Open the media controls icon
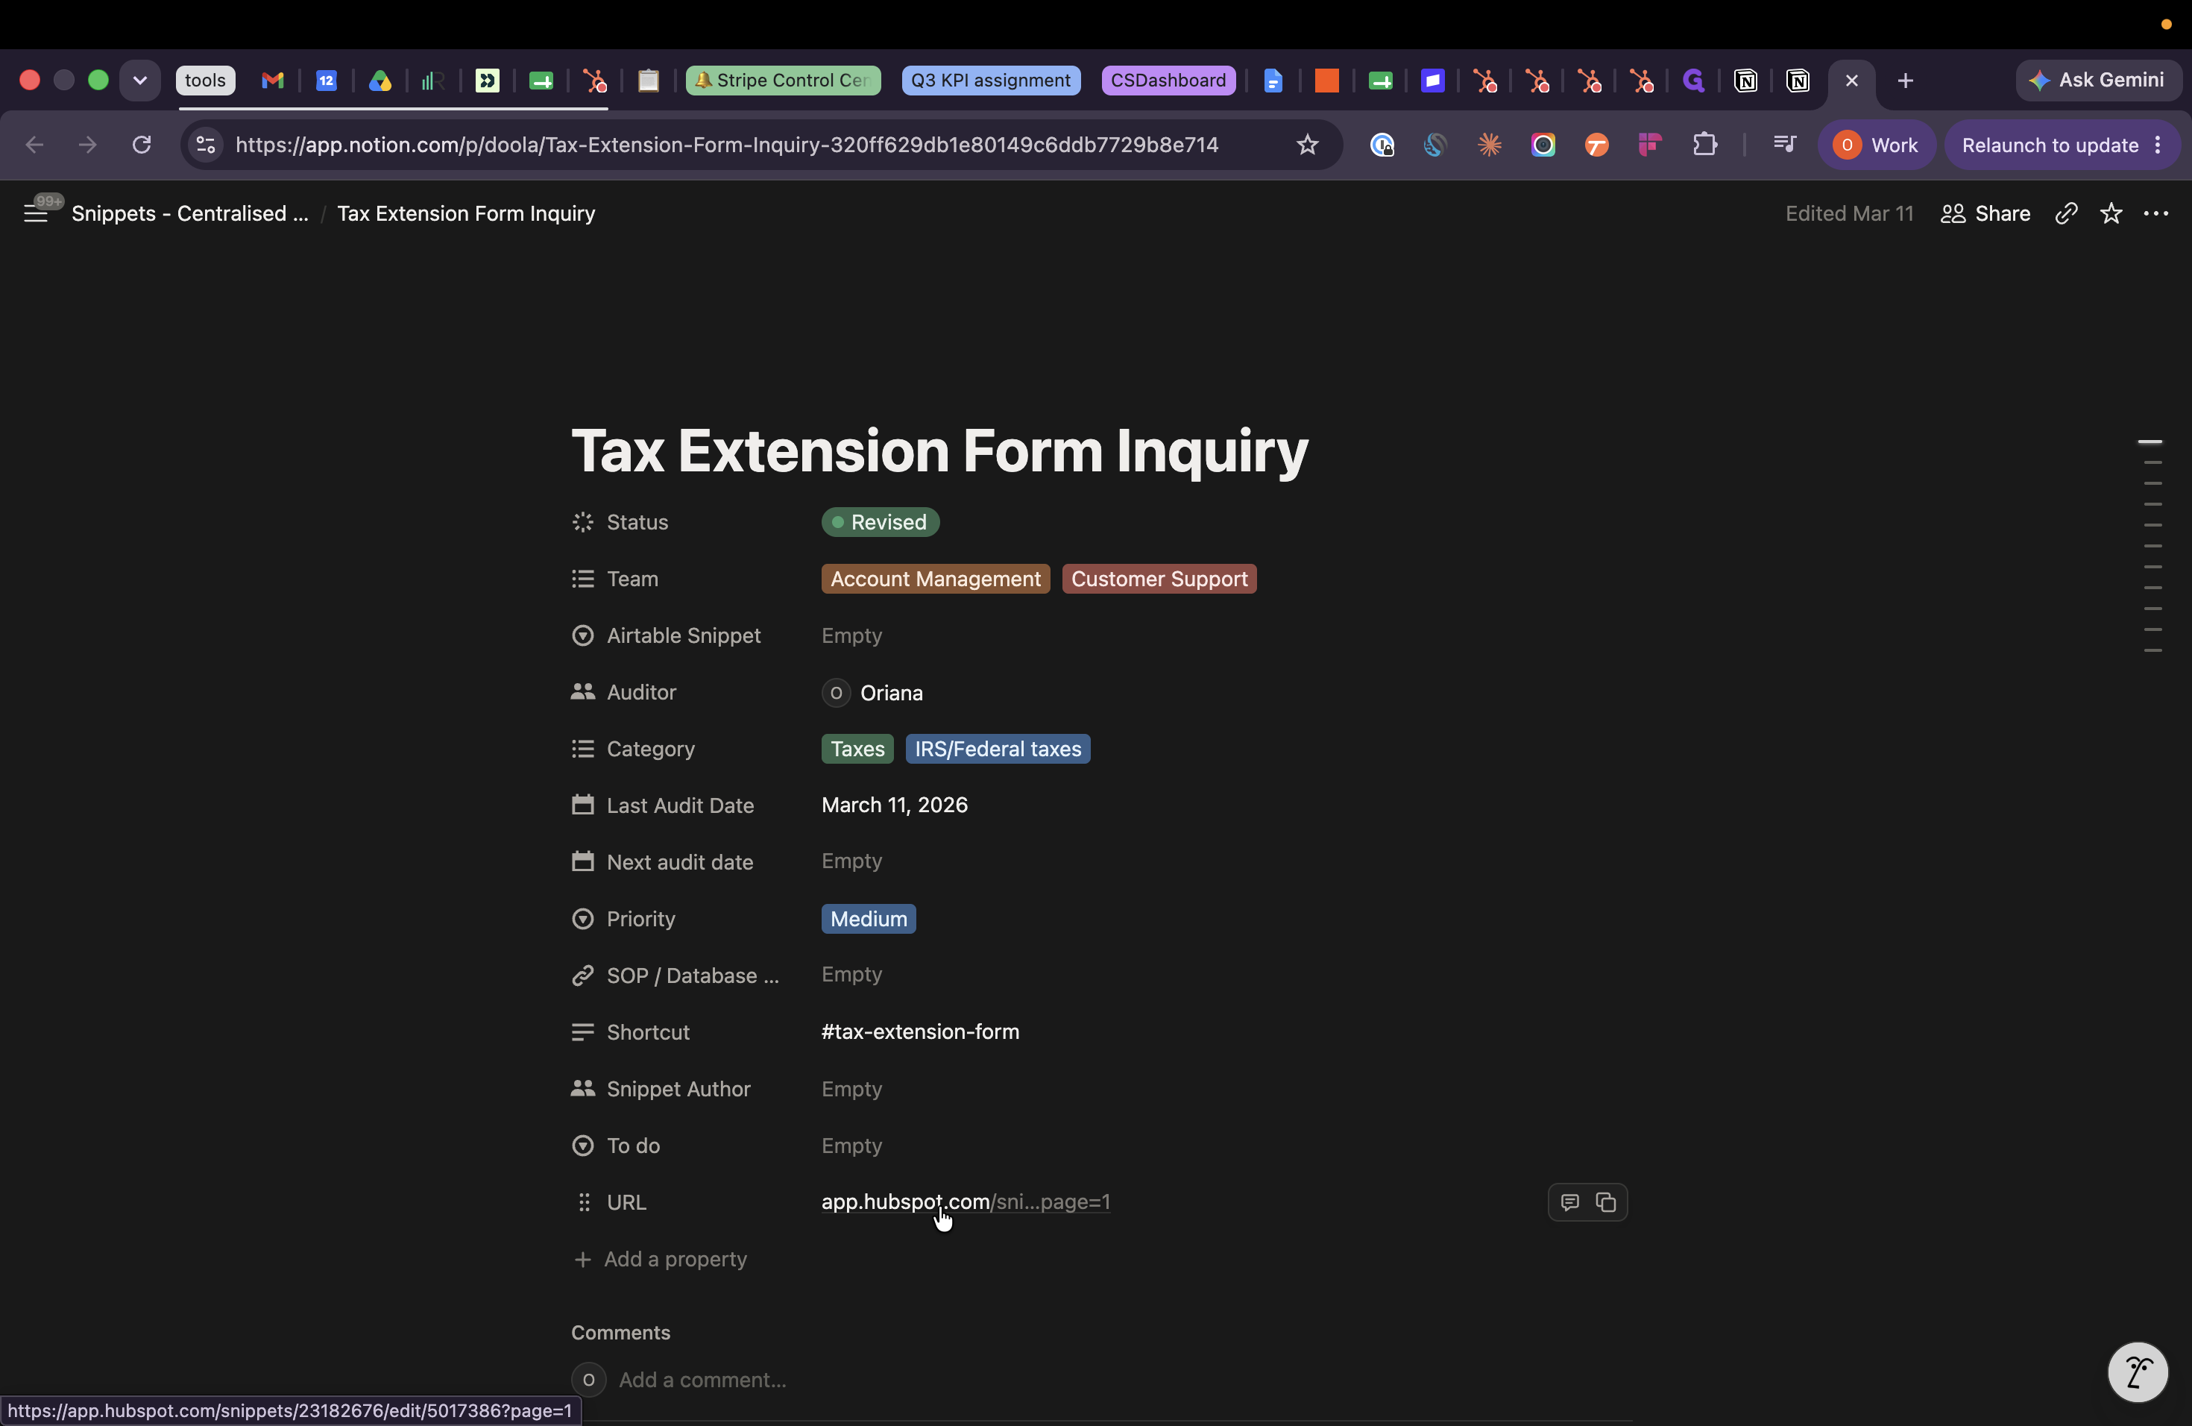The width and height of the screenshot is (2192, 1426). [1784, 145]
